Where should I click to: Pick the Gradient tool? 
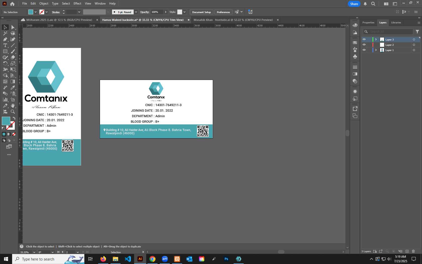[x=13, y=81]
